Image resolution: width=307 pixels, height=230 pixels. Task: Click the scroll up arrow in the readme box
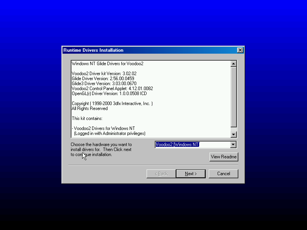point(233,64)
